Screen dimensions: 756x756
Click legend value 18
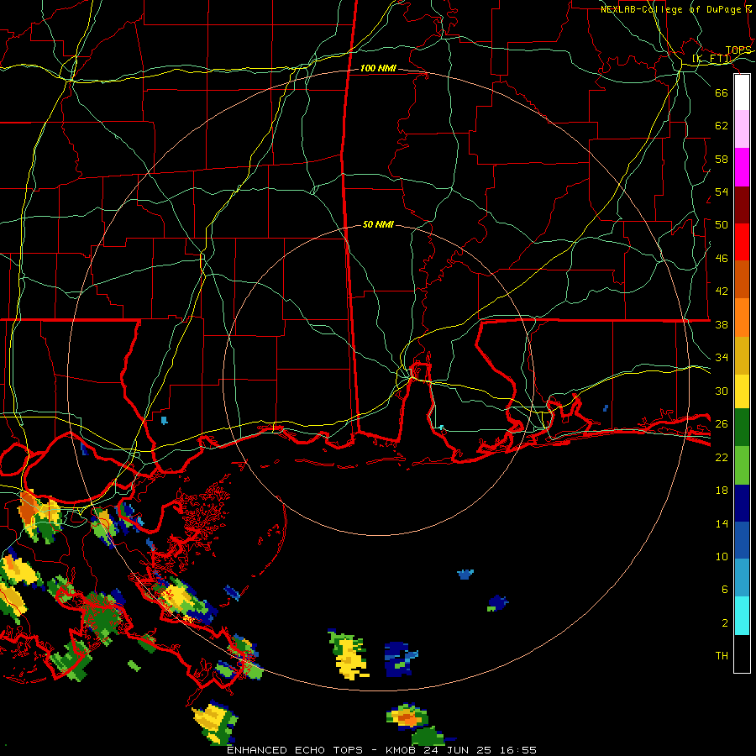(722, 491)
